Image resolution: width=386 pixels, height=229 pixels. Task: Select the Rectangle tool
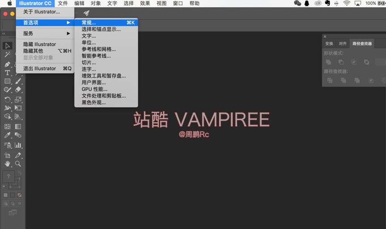8,81
